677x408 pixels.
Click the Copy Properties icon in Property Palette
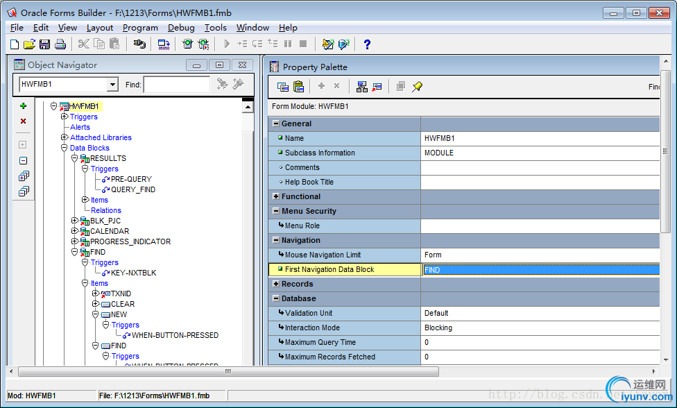283,87
